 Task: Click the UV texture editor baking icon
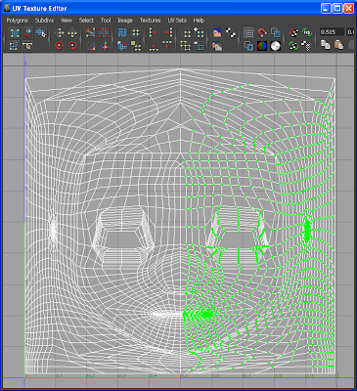click(293, 33)
